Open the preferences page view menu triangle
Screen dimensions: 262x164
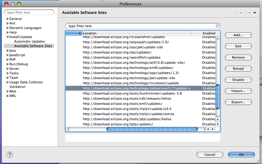coord(255,13)
